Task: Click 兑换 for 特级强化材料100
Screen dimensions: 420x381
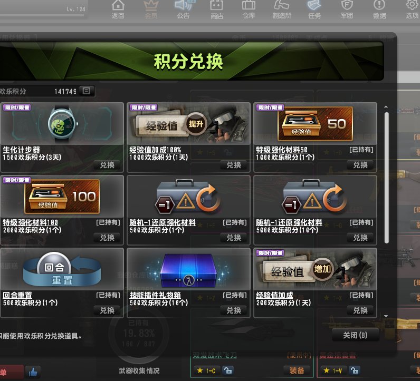Action: tap(107, 238)
